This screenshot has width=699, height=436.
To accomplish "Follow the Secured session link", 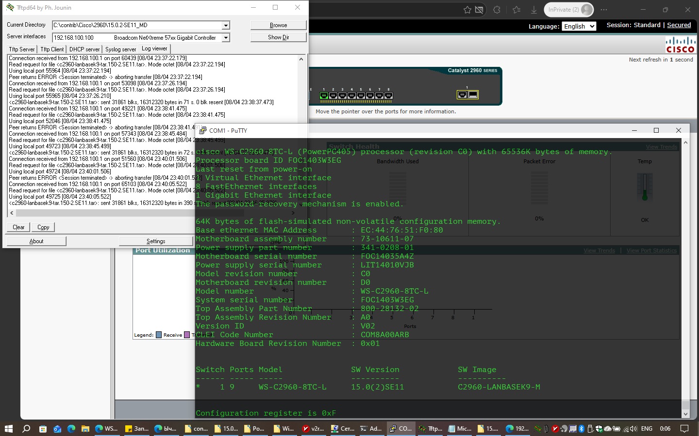I will click(x=679, y=25).
